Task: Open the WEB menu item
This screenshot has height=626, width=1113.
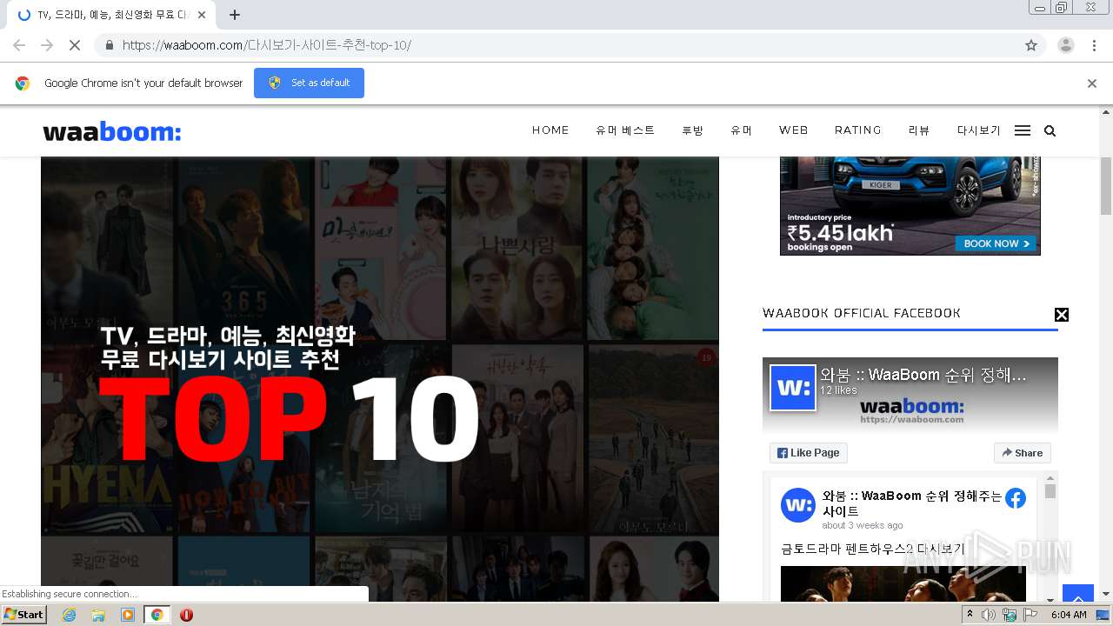Action: [x=794, y=130]
